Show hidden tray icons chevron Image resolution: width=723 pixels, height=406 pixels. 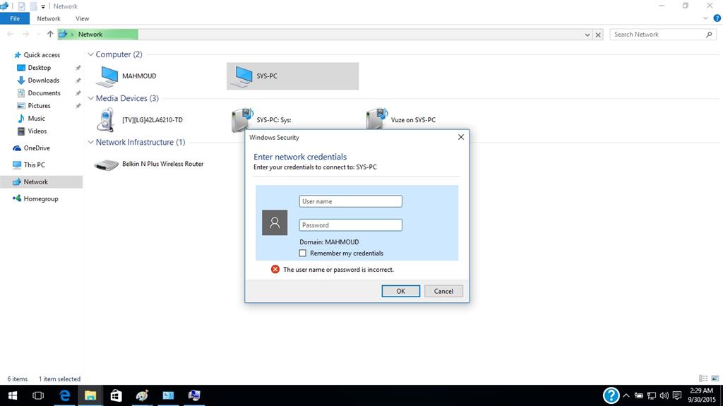tap(626, 395)
